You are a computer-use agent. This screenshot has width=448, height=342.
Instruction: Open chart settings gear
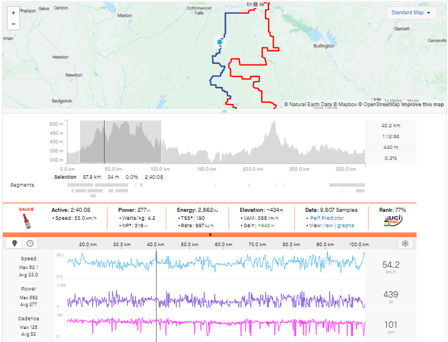click(405, 243)
